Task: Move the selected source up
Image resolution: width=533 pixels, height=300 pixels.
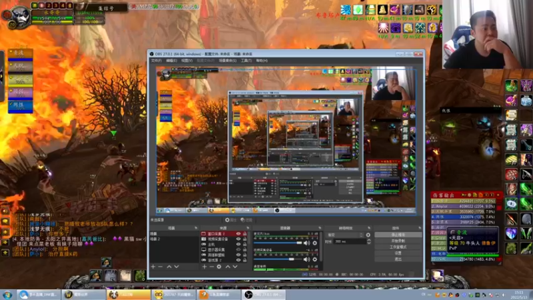Action: click(228, 267)
